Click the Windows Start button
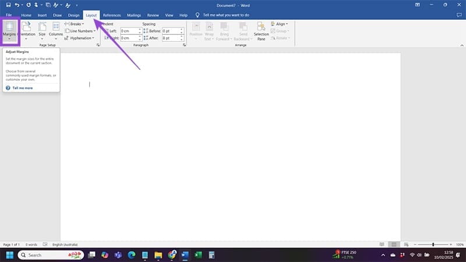The image size is (466, 262). [x=10, y=255]
